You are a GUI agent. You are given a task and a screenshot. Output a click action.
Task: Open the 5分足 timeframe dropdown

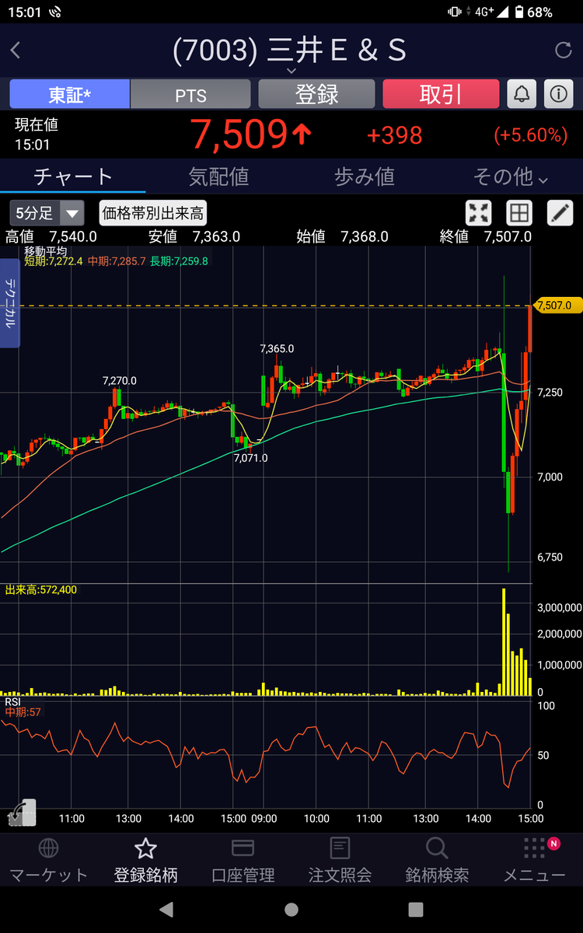click(47, 213)
